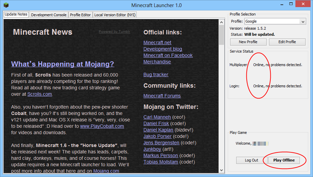
Task: Select the Update Notes tab
Action: (x=16, y=14)
